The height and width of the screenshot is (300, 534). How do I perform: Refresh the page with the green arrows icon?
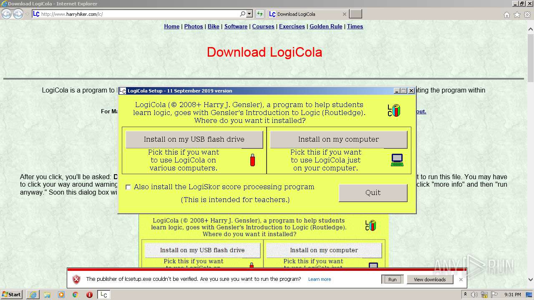pyautogui.click(x=260, y=14)
